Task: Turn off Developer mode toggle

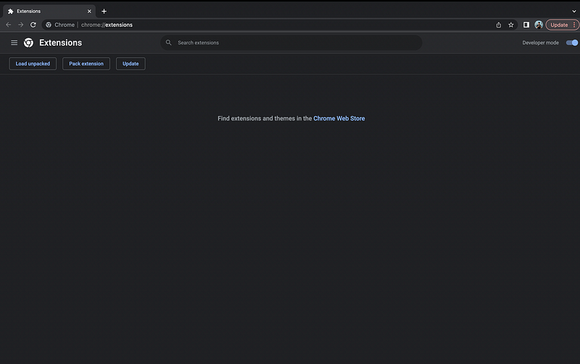Action: pos(572,43)
